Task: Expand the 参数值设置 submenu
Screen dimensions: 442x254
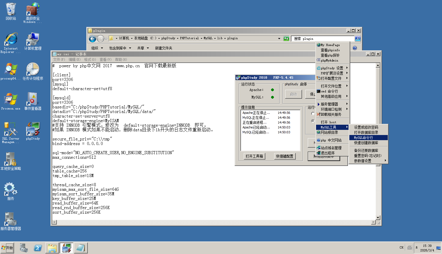Action: [369, 161]
